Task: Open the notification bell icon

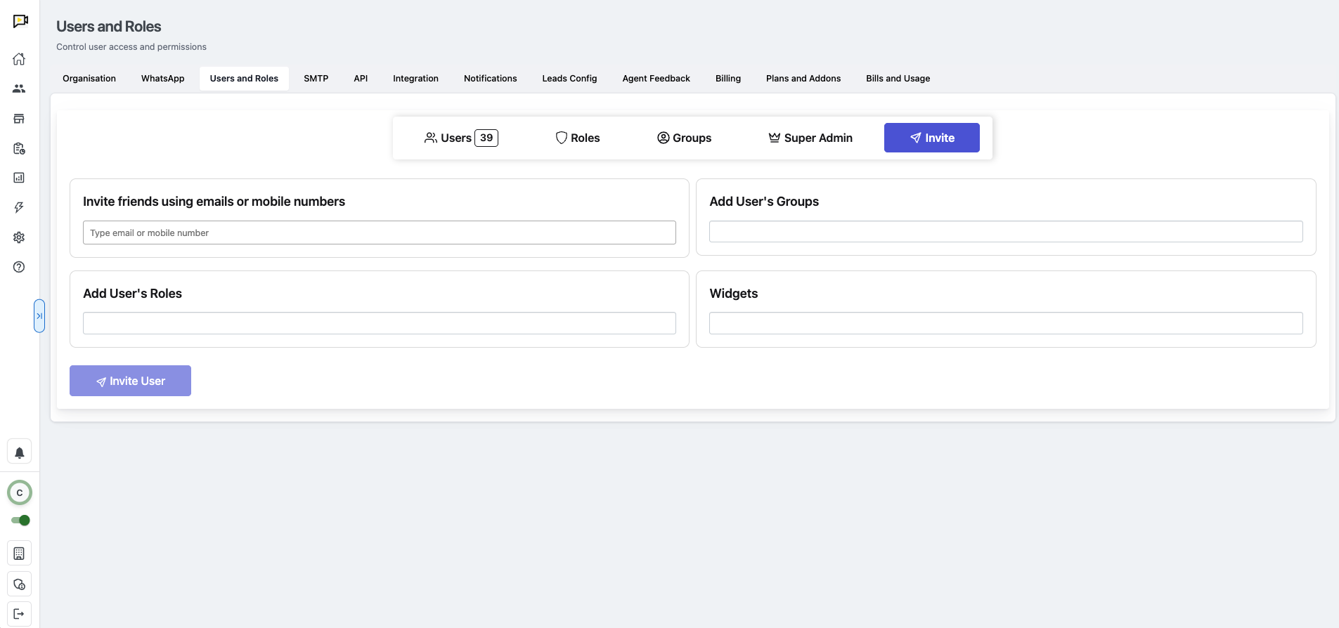Action: coord(20,452)
